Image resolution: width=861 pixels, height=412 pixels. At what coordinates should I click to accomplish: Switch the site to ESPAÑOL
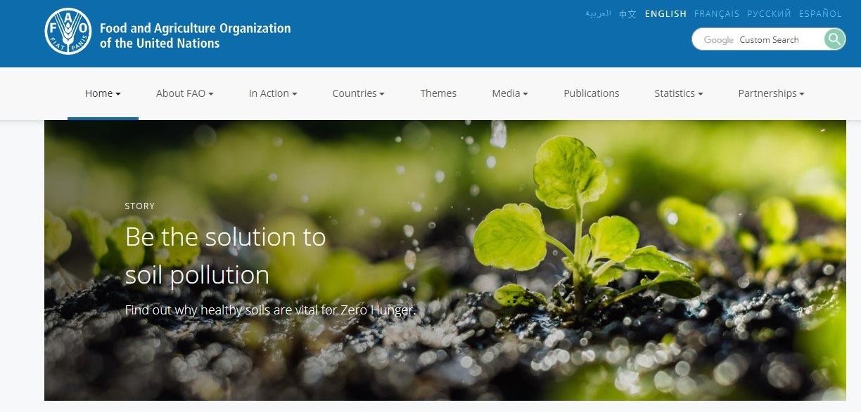(x=820, y=13)
